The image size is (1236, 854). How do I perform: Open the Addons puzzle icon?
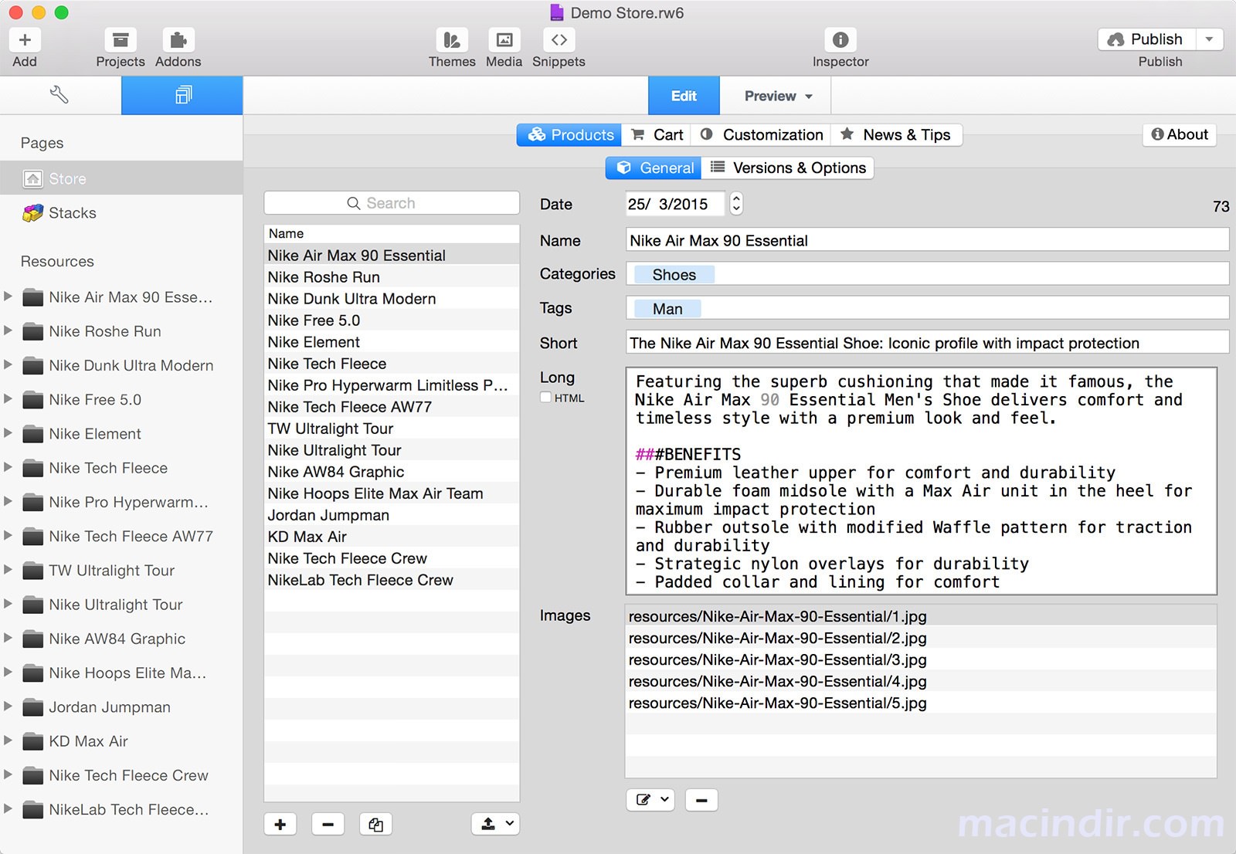pos(178,39)
